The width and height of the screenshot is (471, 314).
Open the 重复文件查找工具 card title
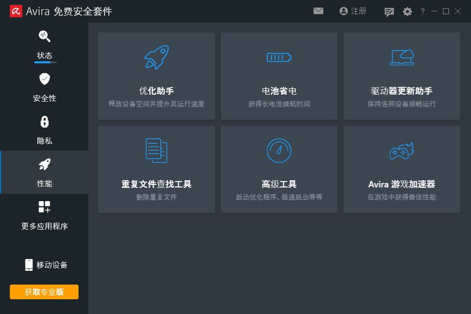157,184
